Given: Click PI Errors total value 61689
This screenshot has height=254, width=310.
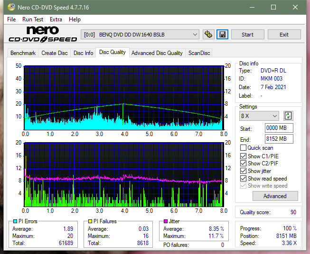Looking at the screenshot, I should [x=66, y=243].
